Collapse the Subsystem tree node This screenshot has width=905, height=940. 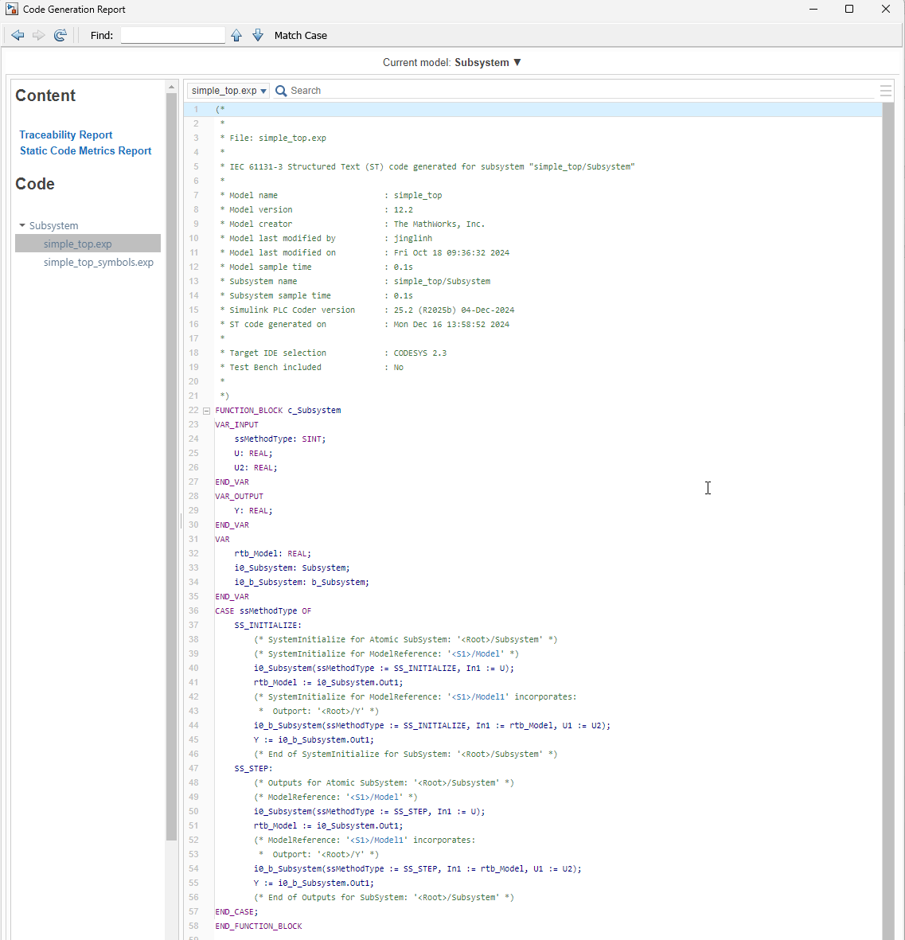(x=22, y=226)
